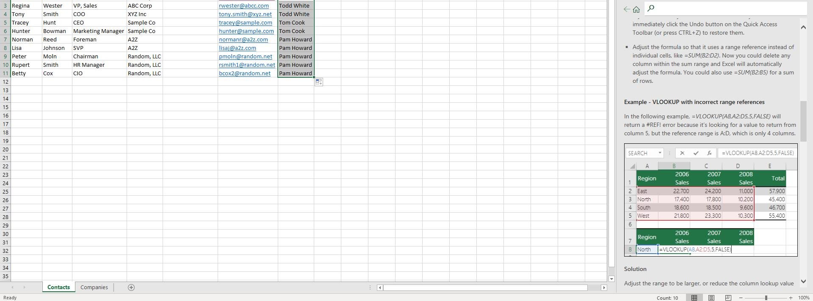Select Pam Howard cell in row 11
The width and height of the screenshot is (813, 301).
coord(296,73)
